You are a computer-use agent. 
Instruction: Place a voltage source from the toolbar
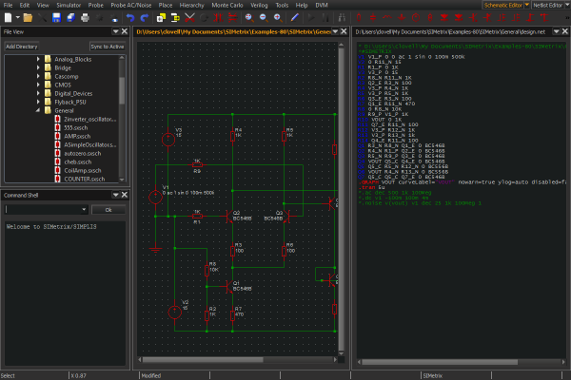416,17
